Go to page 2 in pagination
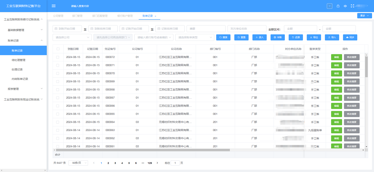 point(108,163)
